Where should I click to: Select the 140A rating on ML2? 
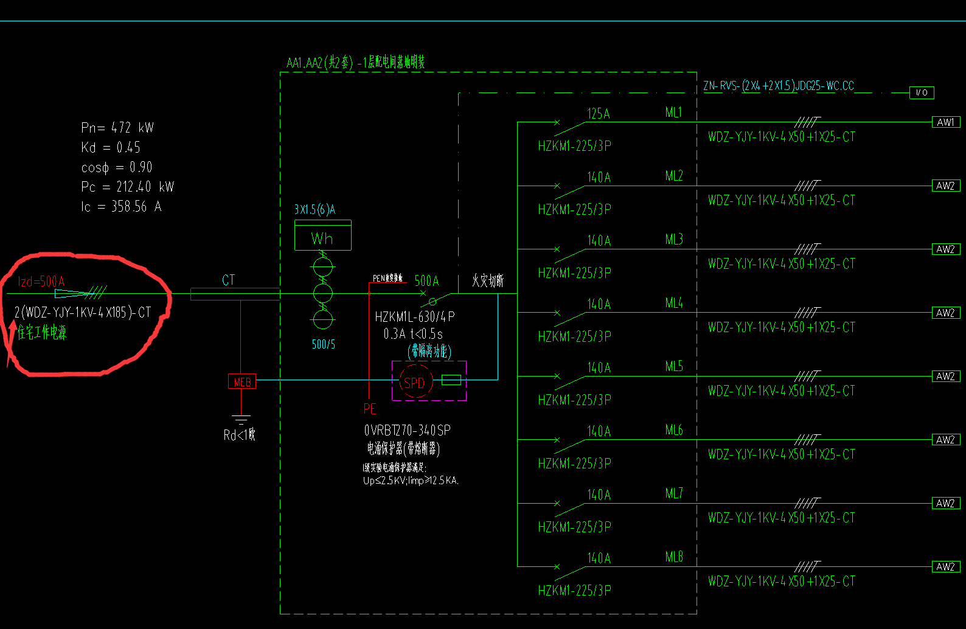tap(599, 178)
